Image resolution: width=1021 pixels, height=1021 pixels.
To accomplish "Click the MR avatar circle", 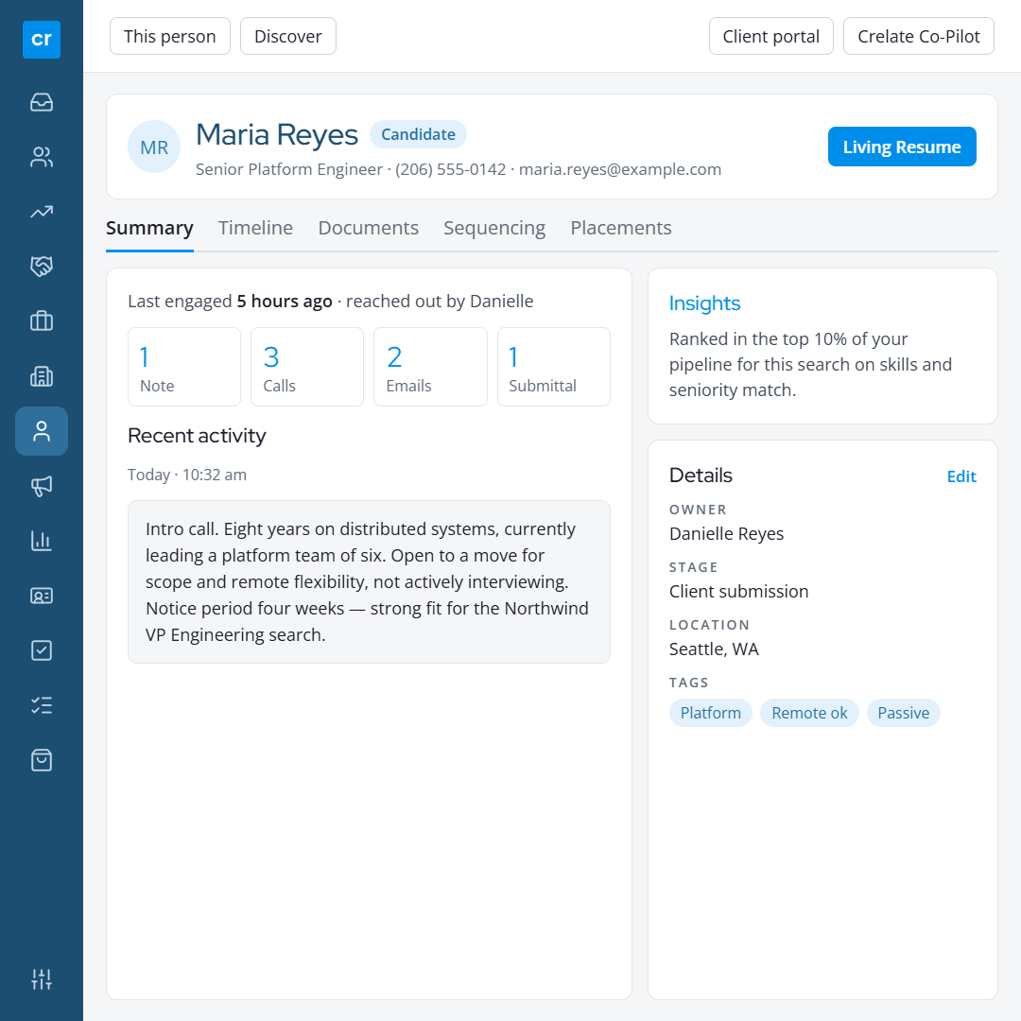I will click(x=154, y=147).
